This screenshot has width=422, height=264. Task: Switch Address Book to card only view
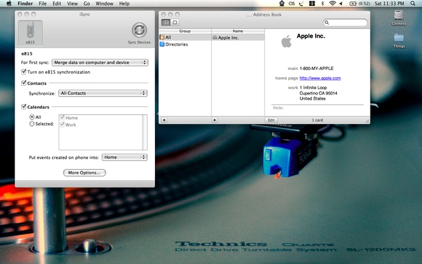[x=175, y=22]
